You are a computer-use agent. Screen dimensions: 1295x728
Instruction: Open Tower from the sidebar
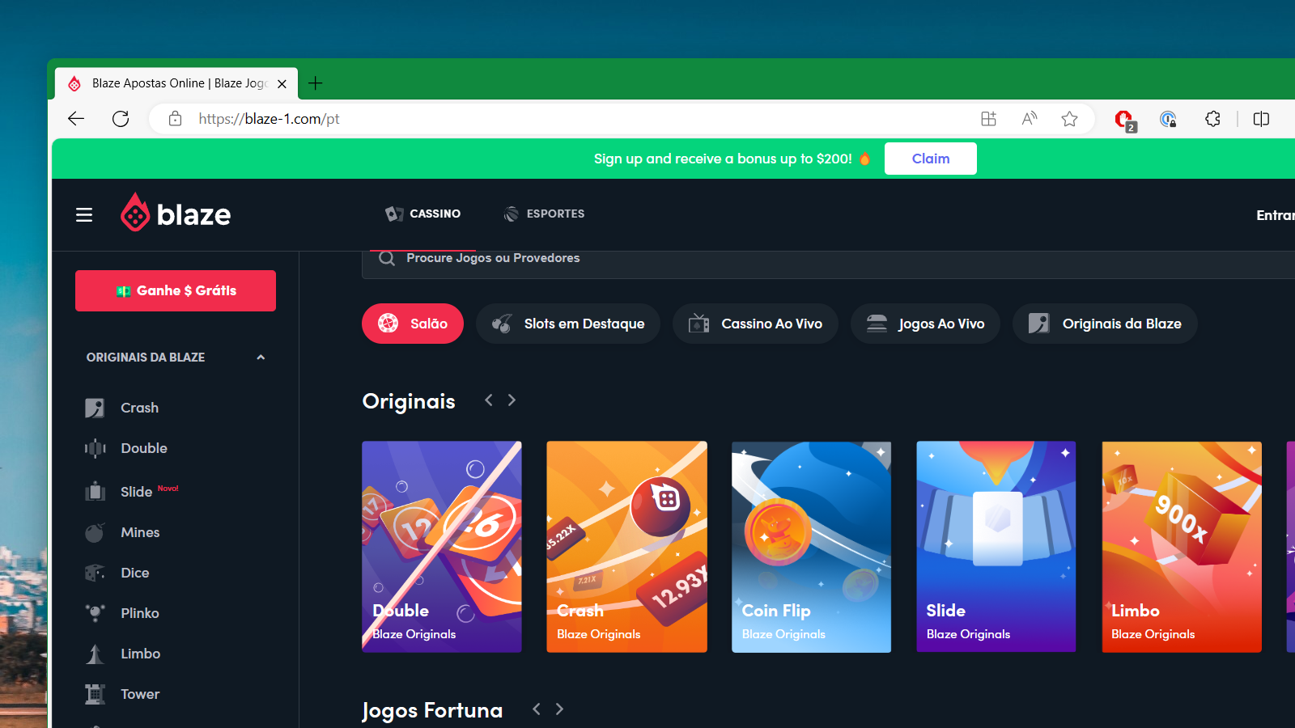tap(140, 694)
